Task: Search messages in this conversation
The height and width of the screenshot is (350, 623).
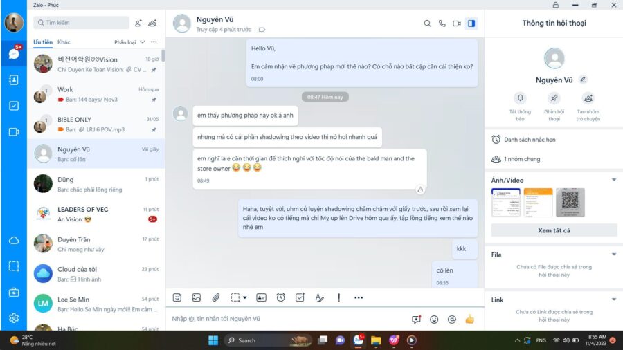Action: pyautogui.click(x=427, y=24)
